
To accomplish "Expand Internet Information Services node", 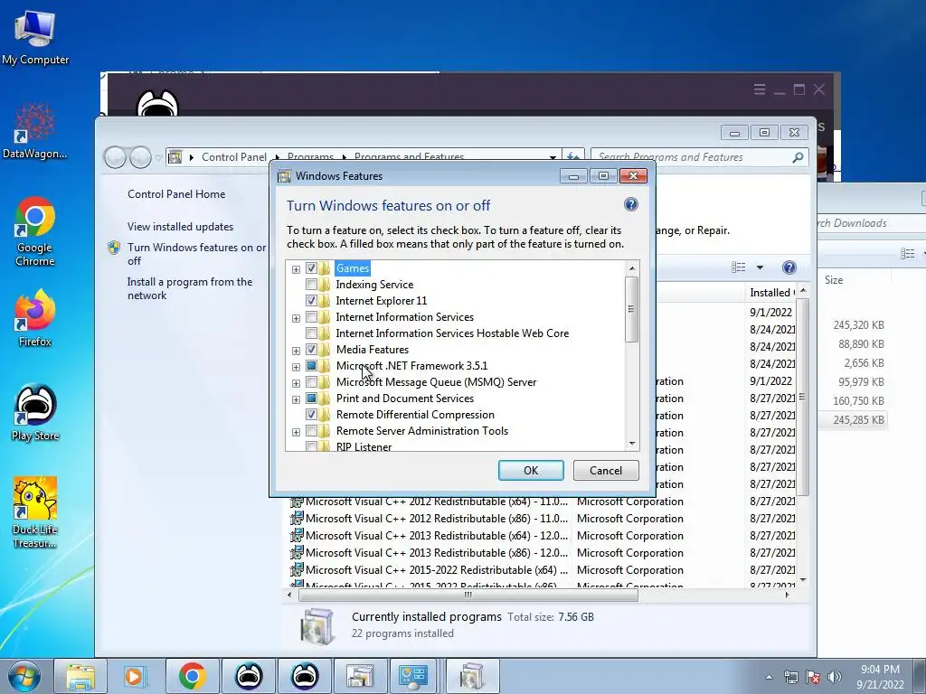I will 296,318.
